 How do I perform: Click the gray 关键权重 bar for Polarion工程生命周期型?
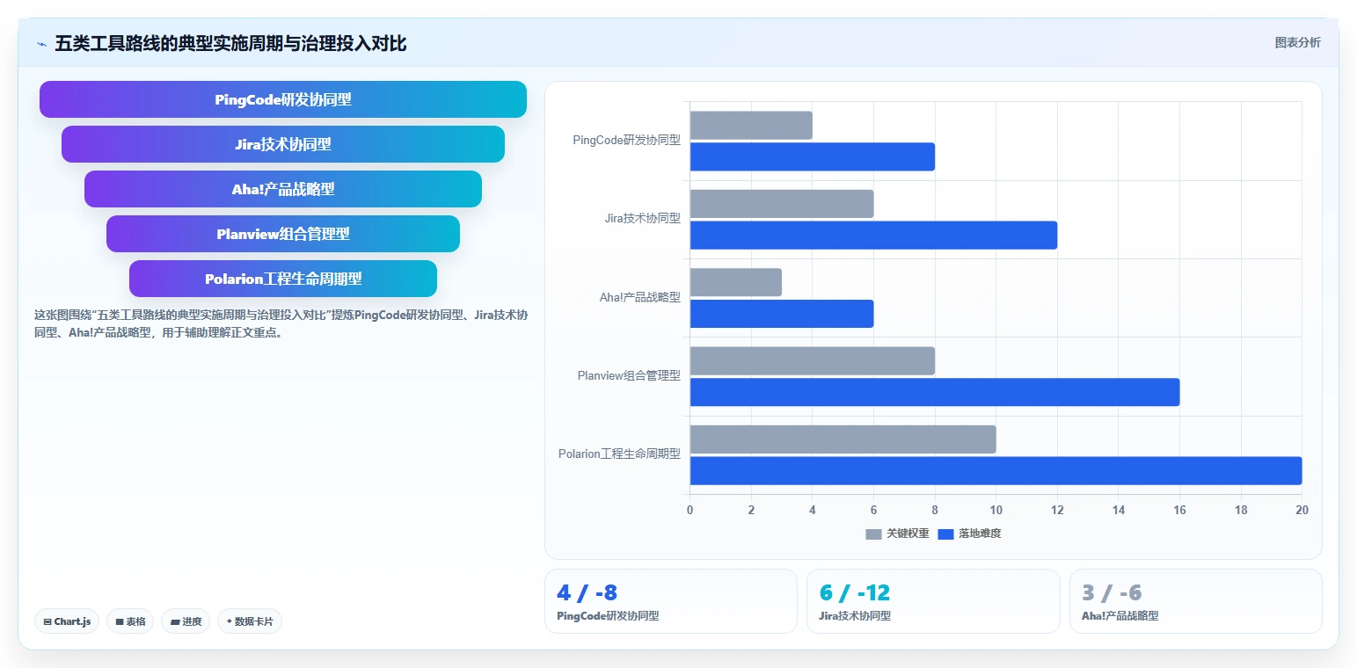pos(843,439)
